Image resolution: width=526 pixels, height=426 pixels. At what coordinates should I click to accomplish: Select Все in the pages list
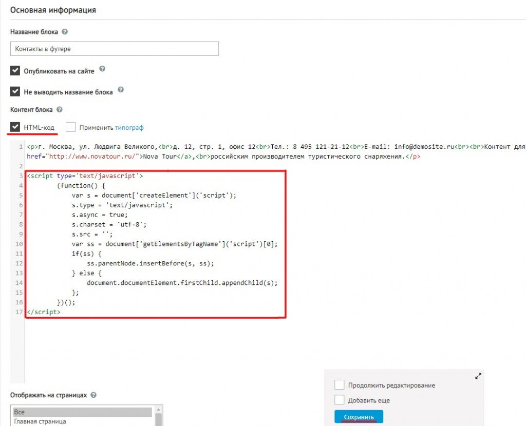(83, 412)
